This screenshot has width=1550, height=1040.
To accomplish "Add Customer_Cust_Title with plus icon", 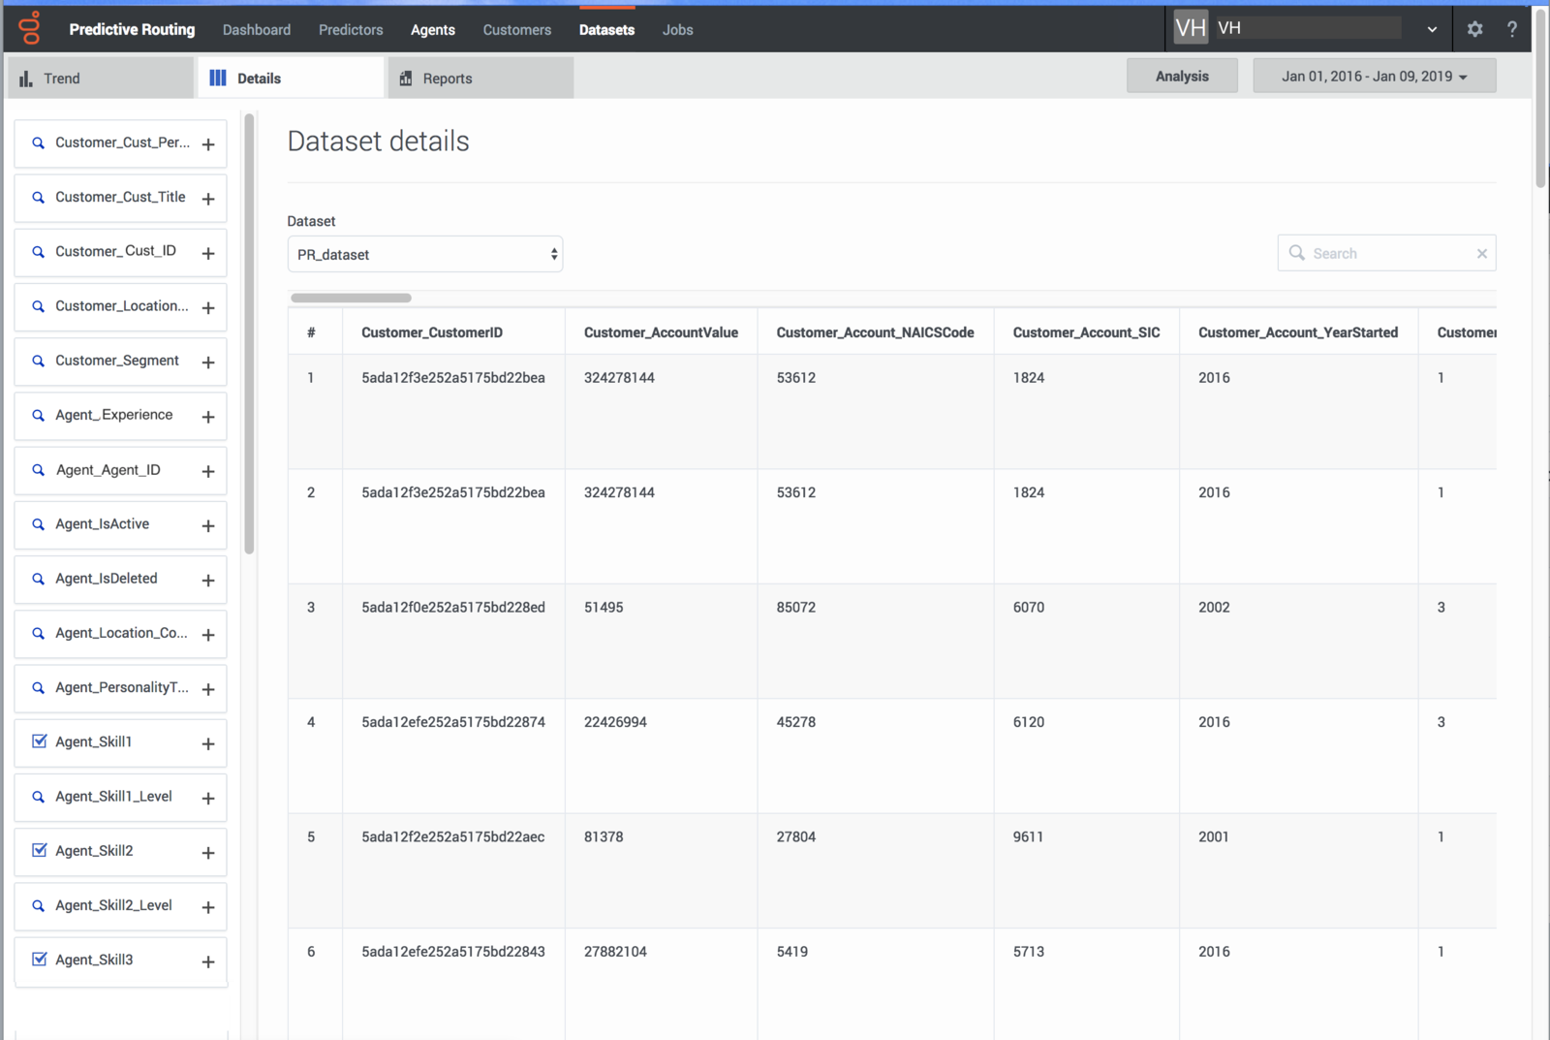I will click(x=208, y=199).
